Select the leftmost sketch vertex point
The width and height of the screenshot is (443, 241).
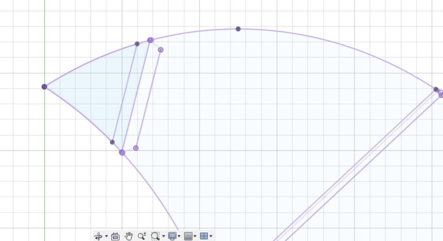(44, 87)
